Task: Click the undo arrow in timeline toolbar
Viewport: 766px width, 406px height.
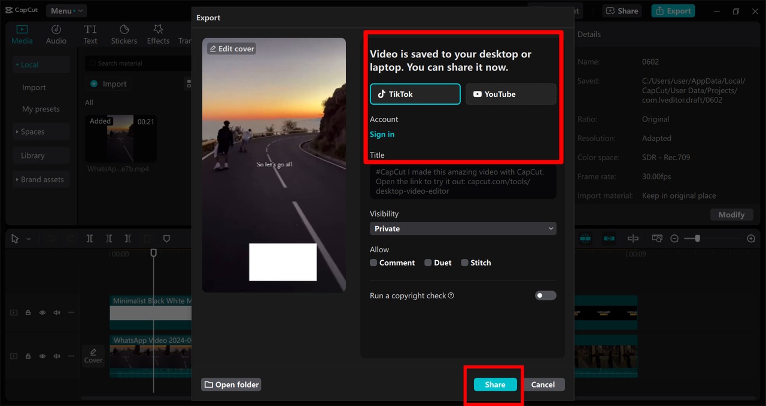Action: (51, 239)
